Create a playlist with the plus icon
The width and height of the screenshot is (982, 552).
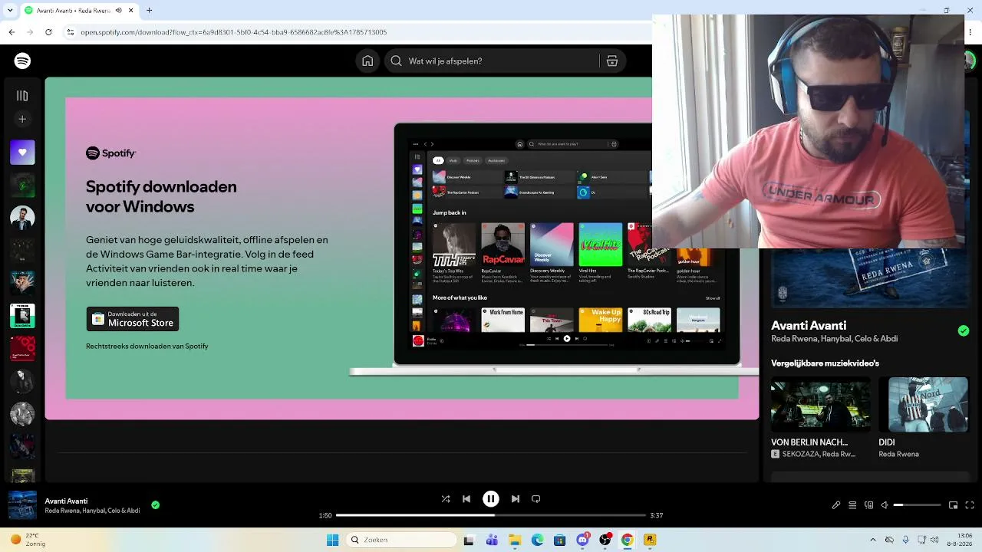pos(22,120)
